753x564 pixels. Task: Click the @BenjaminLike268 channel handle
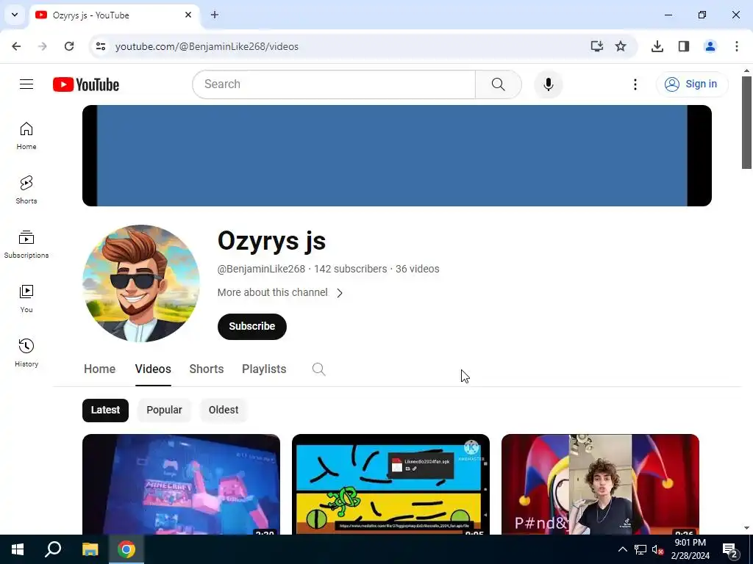coord(261,269)
